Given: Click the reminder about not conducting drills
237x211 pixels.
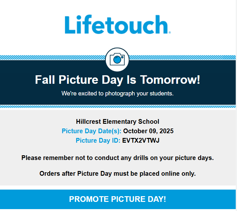Looking at the screenshot, I should 117,158.
